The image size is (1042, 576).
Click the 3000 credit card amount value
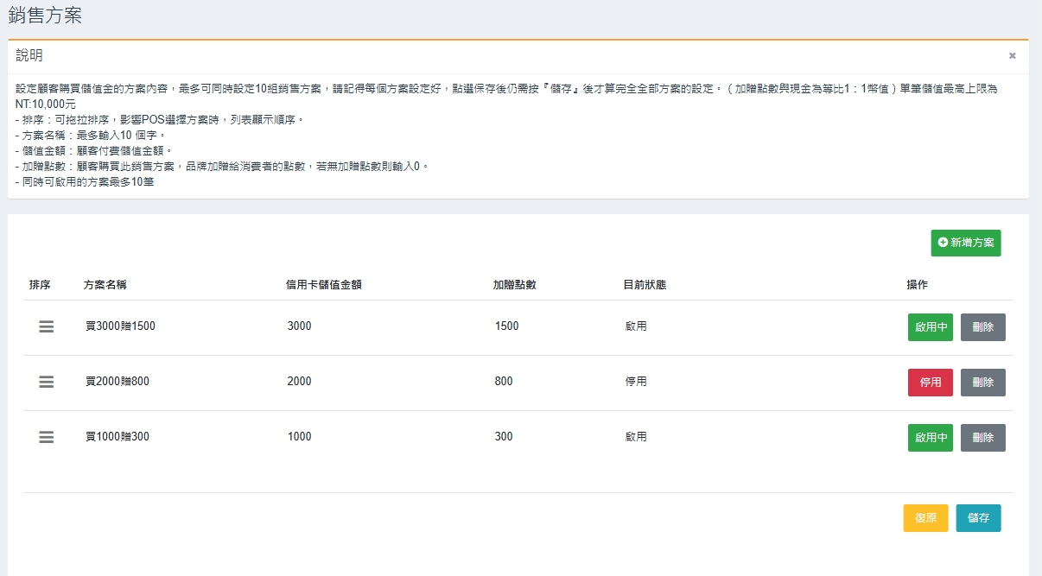(299, 326)
